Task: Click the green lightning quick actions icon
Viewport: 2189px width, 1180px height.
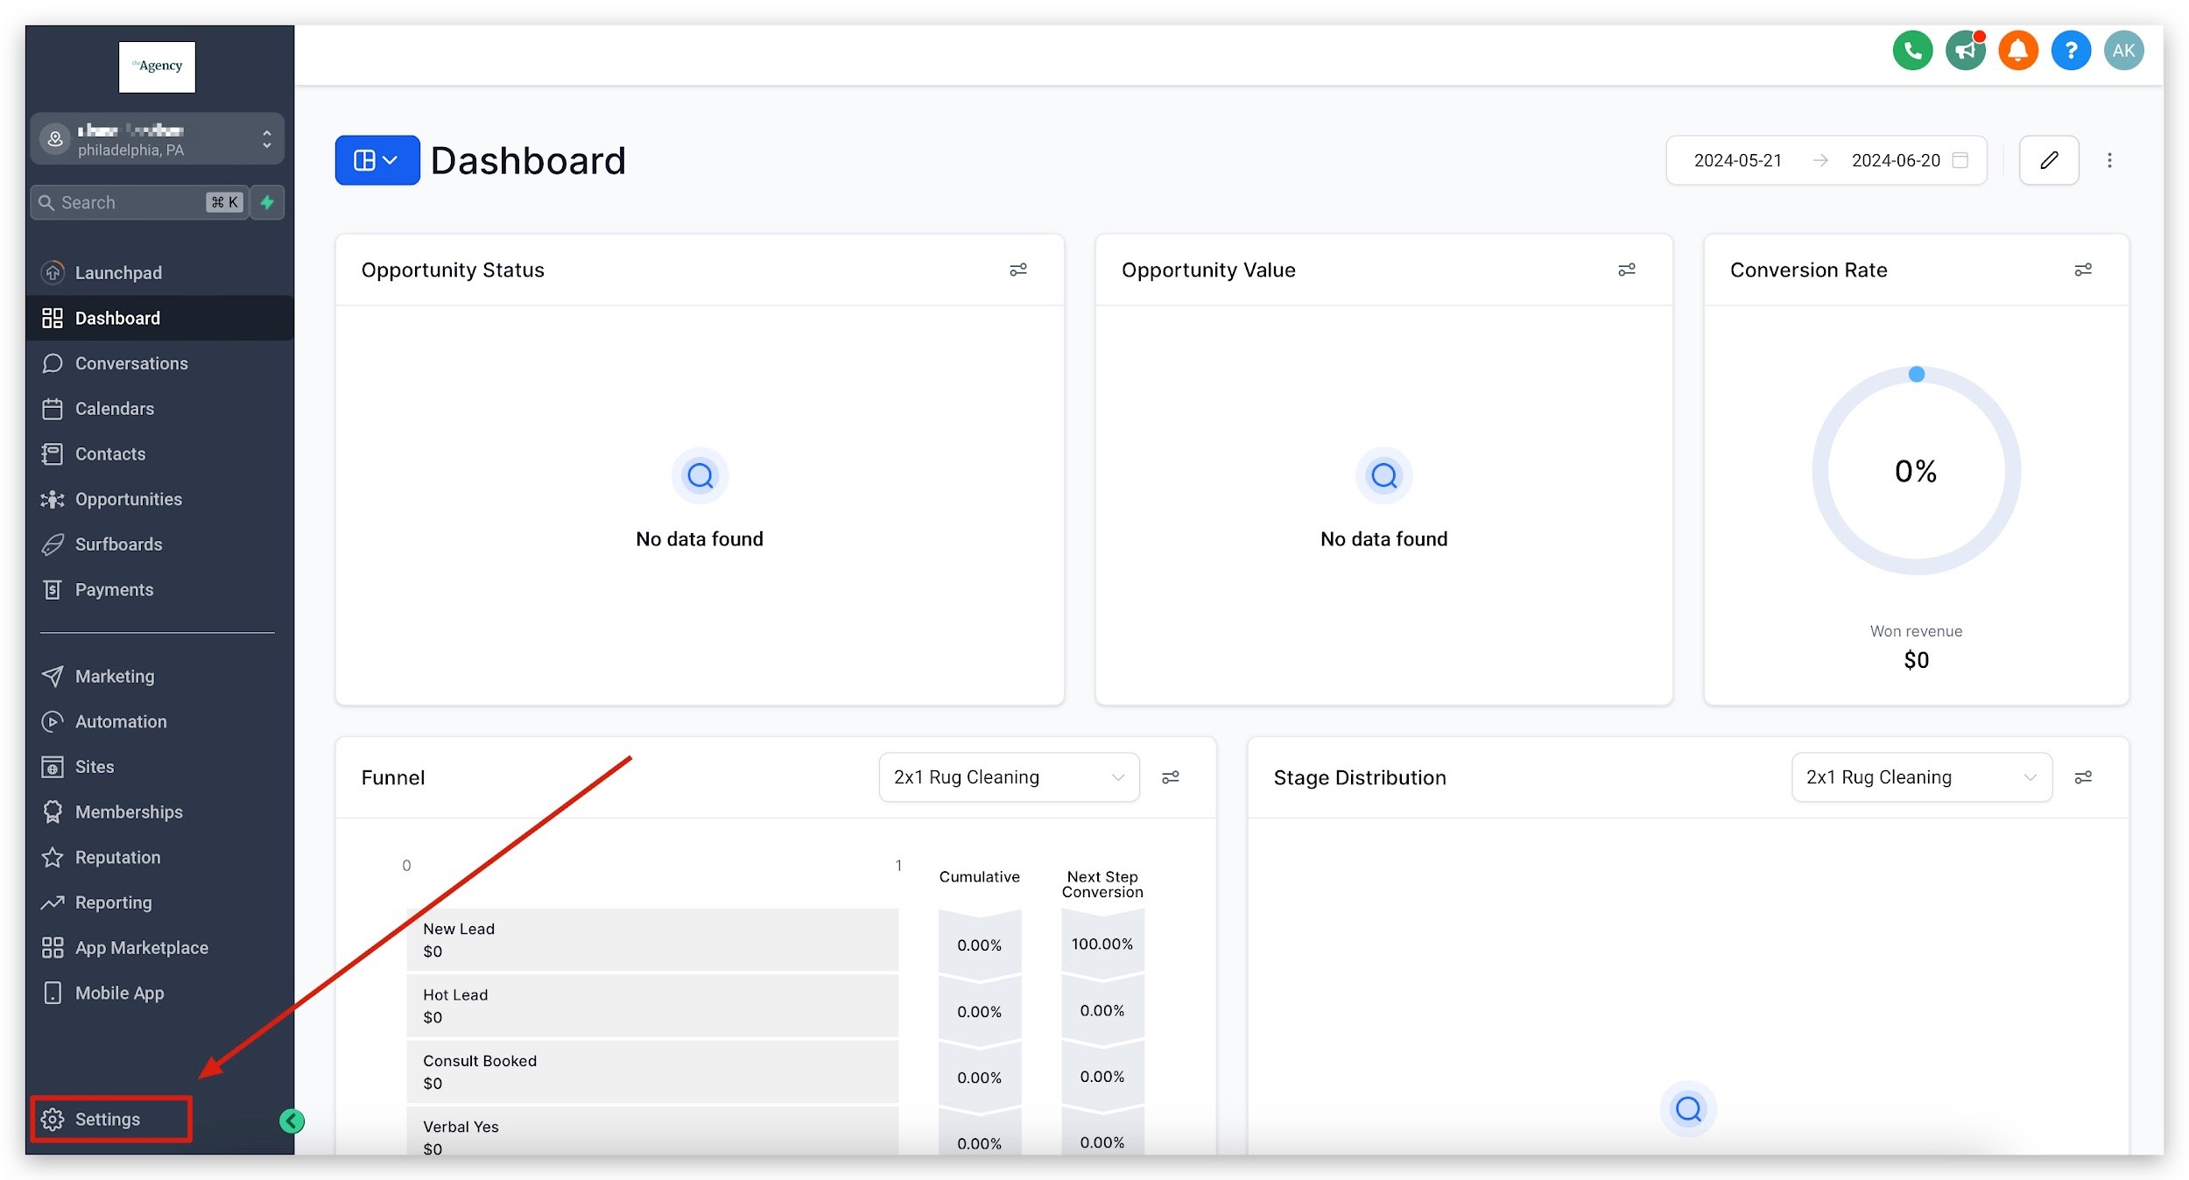Action: coord(267,202)
